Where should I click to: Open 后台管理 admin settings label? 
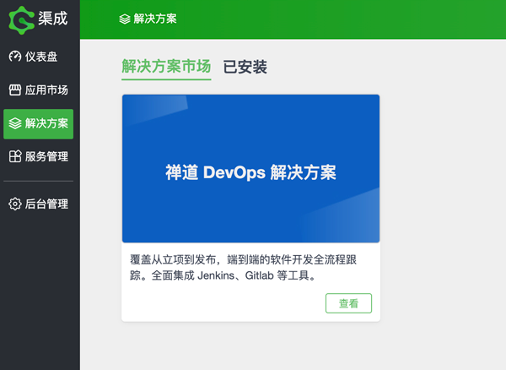[46, 204]
